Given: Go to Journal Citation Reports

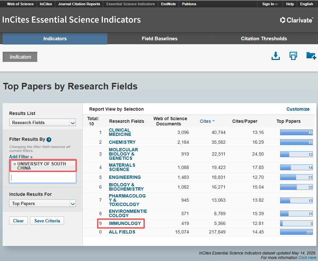Looking at the screenshot, I should [x=79, y=4].
